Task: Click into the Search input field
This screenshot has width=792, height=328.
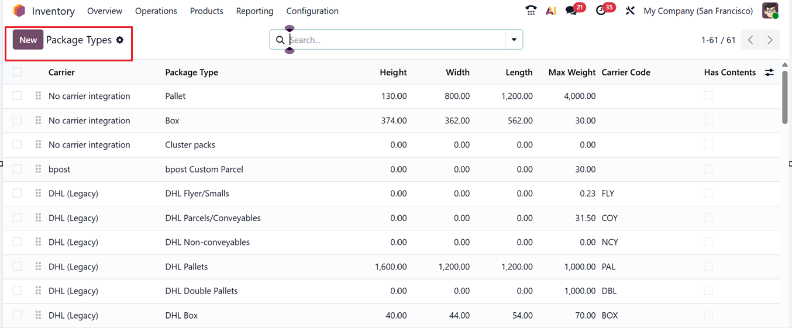Action: 395,40
